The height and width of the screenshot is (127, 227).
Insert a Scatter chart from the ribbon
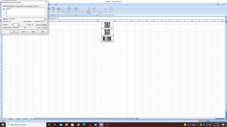[x=63, y=10]
